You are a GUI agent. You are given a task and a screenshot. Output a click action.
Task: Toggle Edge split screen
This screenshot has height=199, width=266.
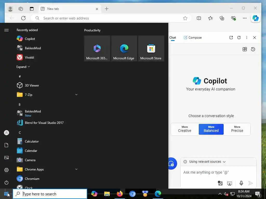(x=199, y=18)
